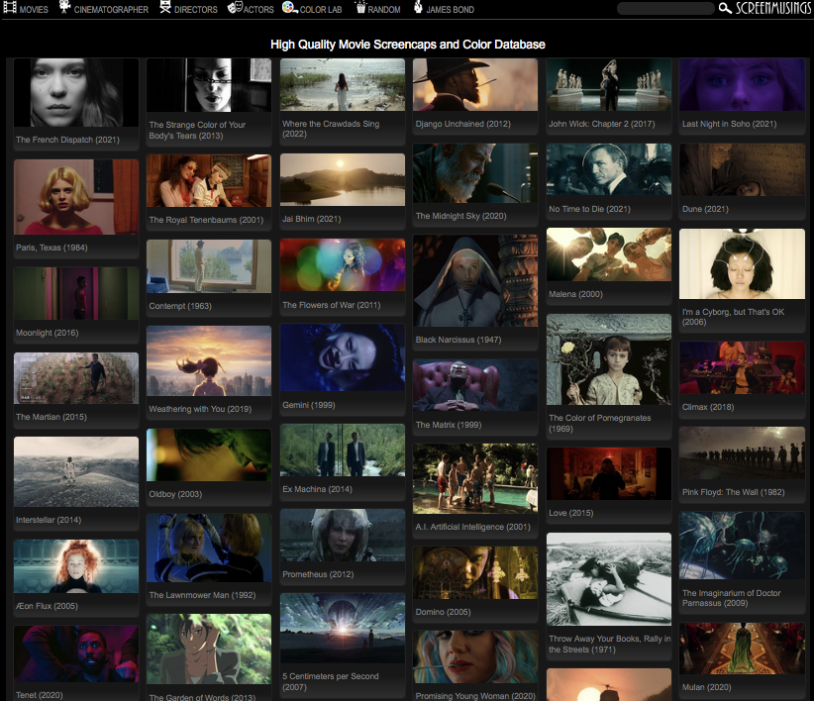Open the Oldboy (2003) title link

coord(175,493)
